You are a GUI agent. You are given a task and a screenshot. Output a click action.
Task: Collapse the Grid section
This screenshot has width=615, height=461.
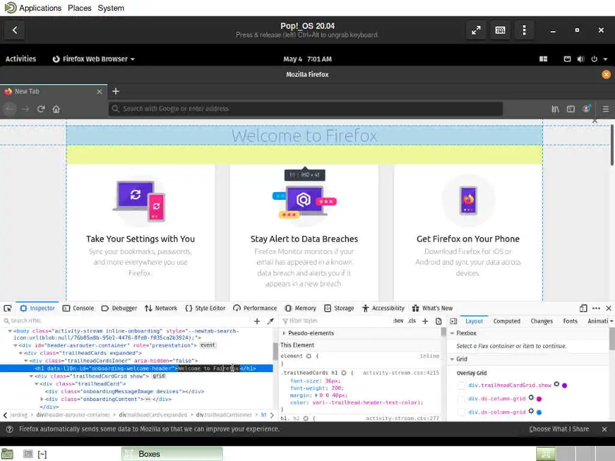coord(452,359)
